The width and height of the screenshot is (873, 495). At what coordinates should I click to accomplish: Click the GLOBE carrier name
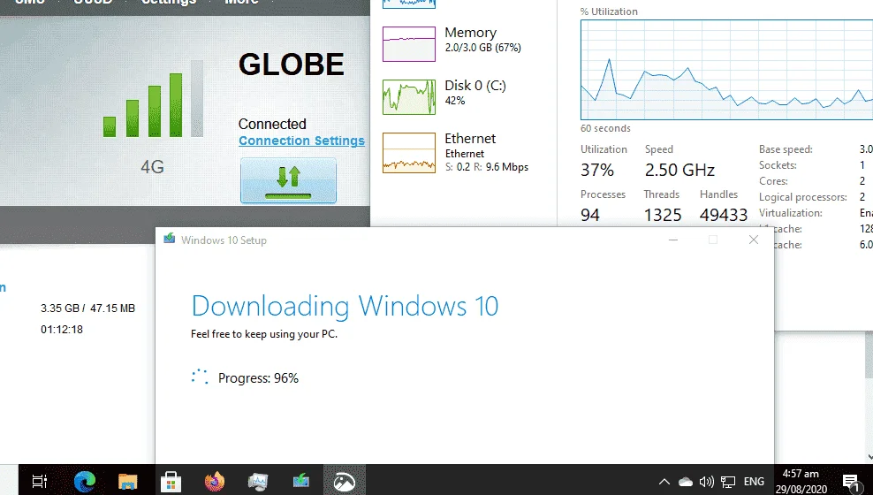point(292,65)
